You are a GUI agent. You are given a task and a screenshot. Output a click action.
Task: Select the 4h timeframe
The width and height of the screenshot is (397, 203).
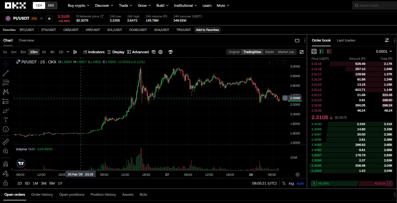pos(52,52)
